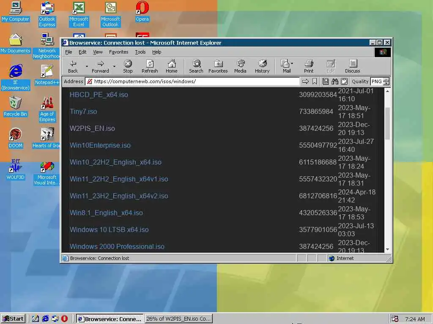Click the Win10Enterprise.iso link
The height and width of the screenshot is (324, 433).
point(100,145)
